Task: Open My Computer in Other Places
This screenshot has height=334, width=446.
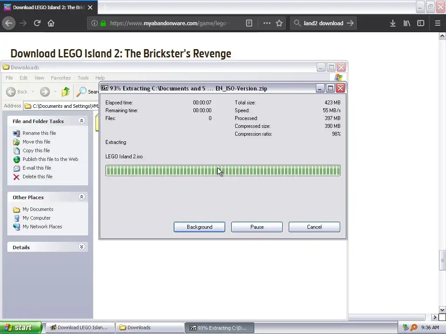Action: coord(37,218)
